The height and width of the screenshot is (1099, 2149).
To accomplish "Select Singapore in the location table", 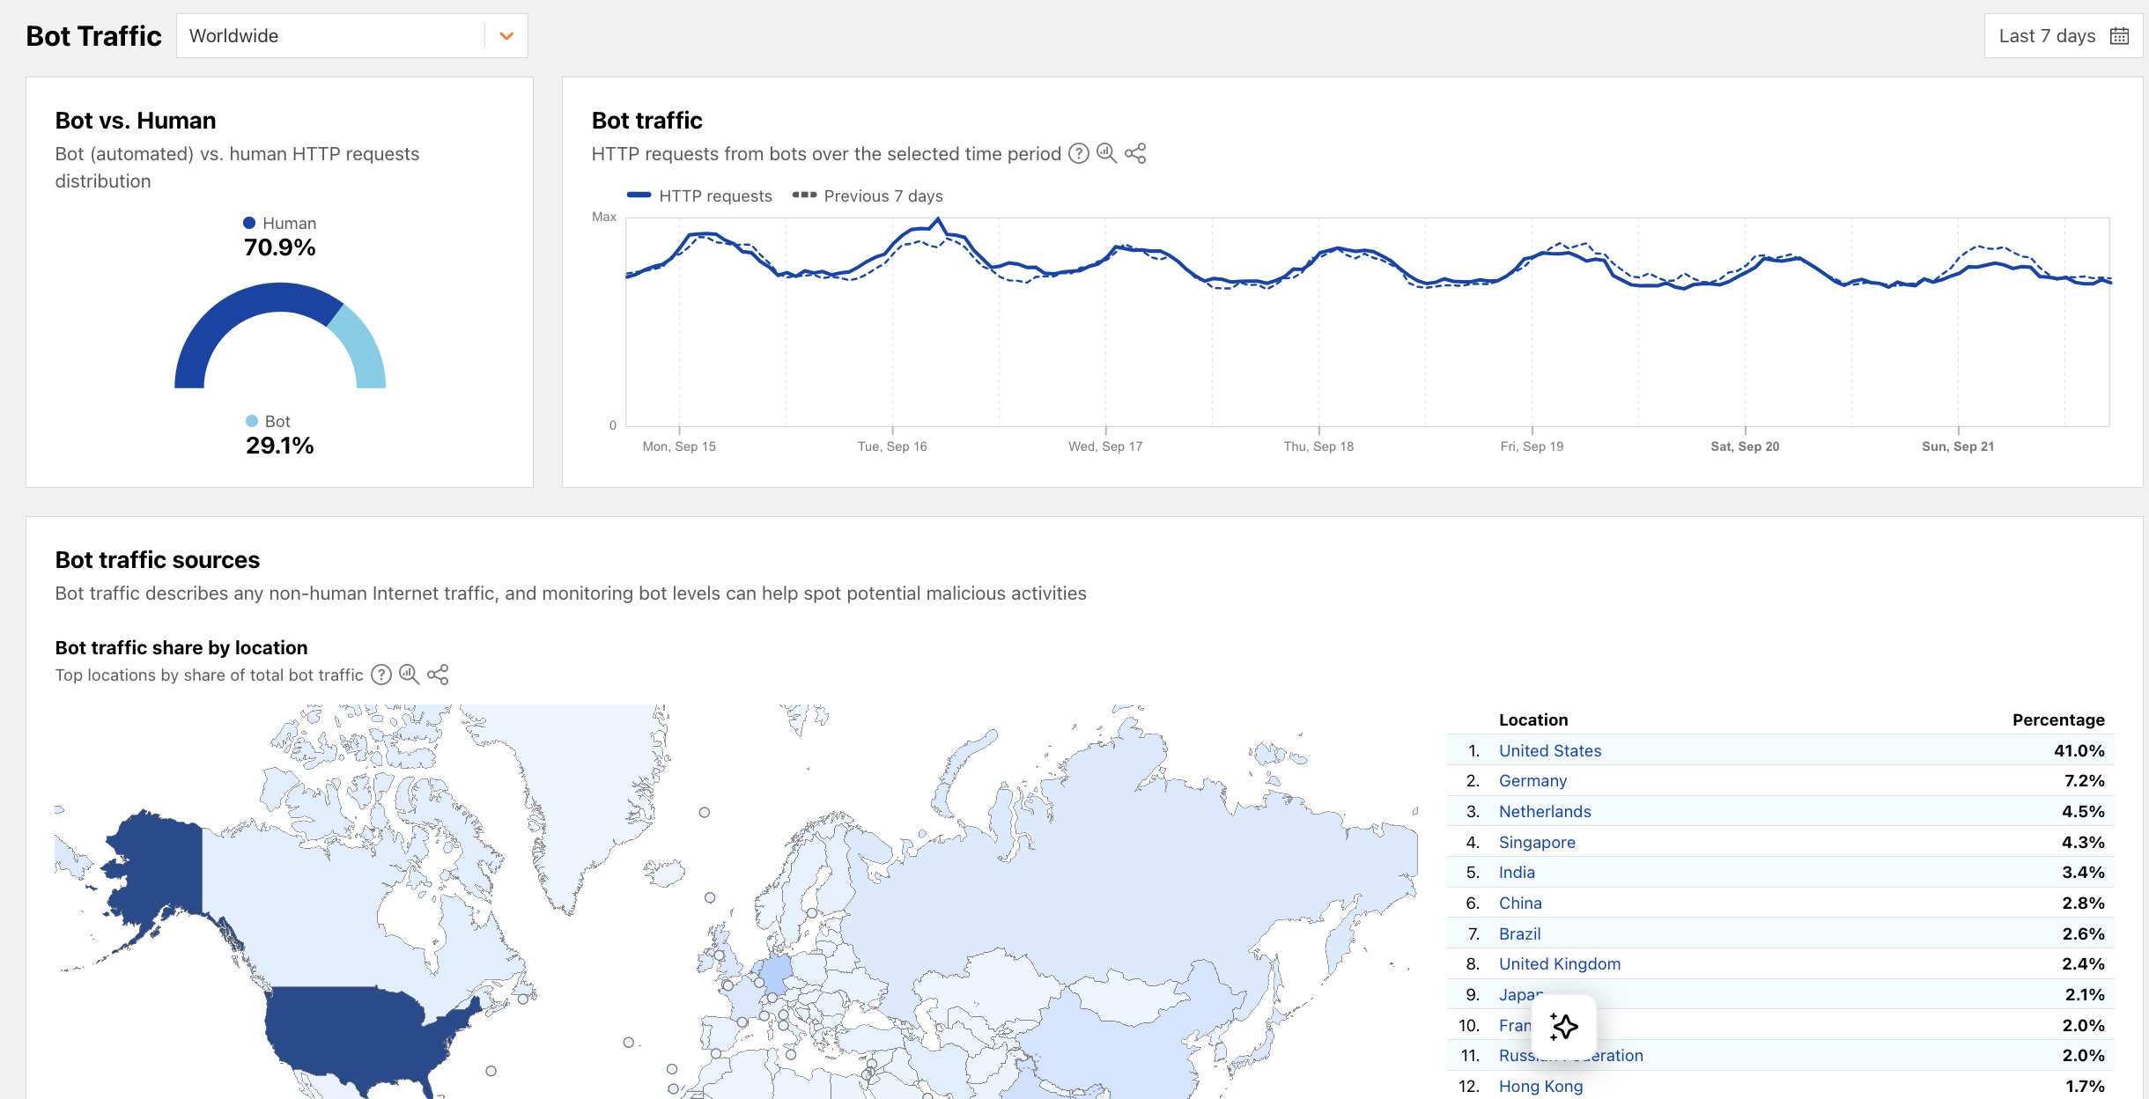I will click(x=1537, y=842).
